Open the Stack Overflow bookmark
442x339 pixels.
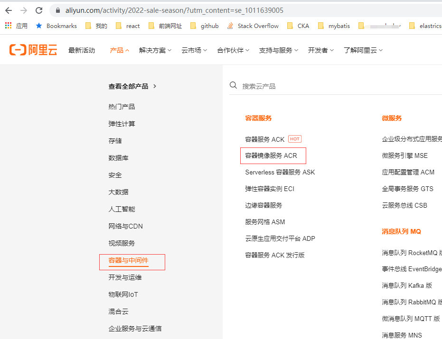pyautogui.click(x=253, y=26)
